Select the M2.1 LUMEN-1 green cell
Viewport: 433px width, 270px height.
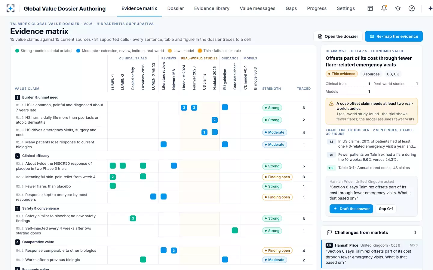pos(113,166)
